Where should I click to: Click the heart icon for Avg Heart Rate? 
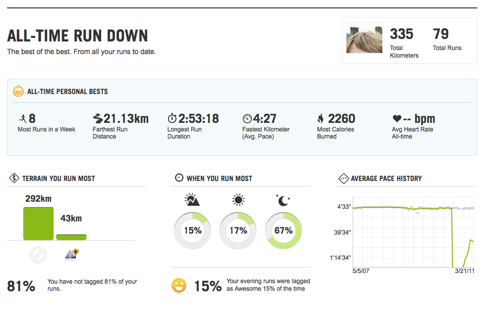[397, 119]
